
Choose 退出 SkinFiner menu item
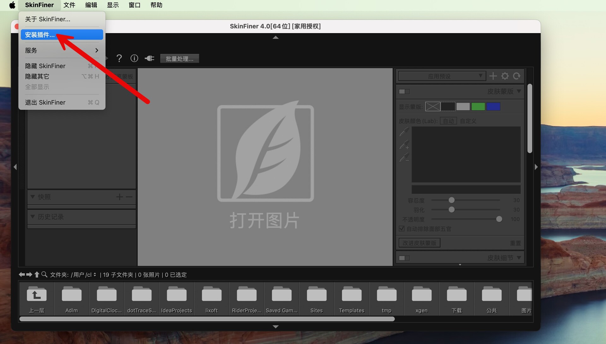coord(62,103)
